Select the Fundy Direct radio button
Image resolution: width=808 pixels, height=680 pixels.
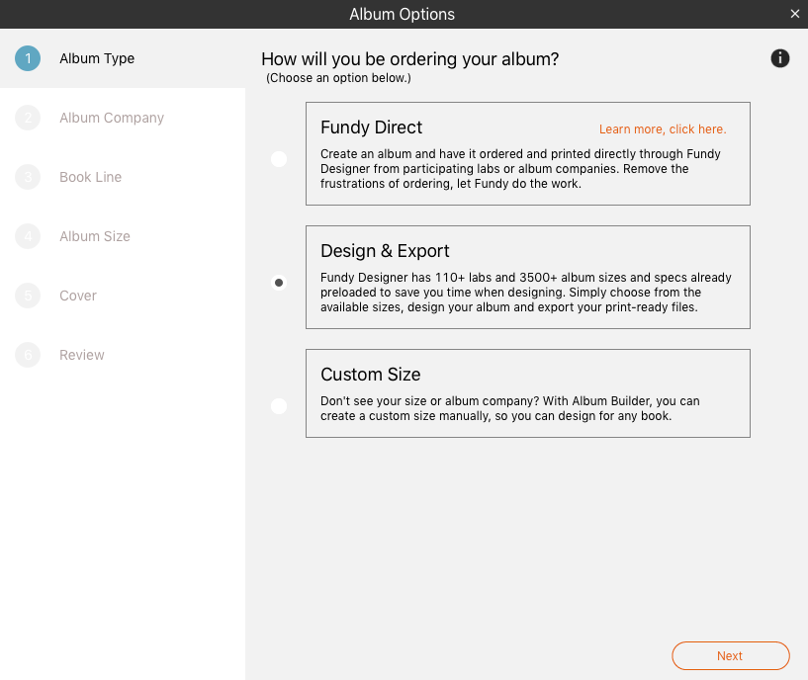tap(279, 159)
